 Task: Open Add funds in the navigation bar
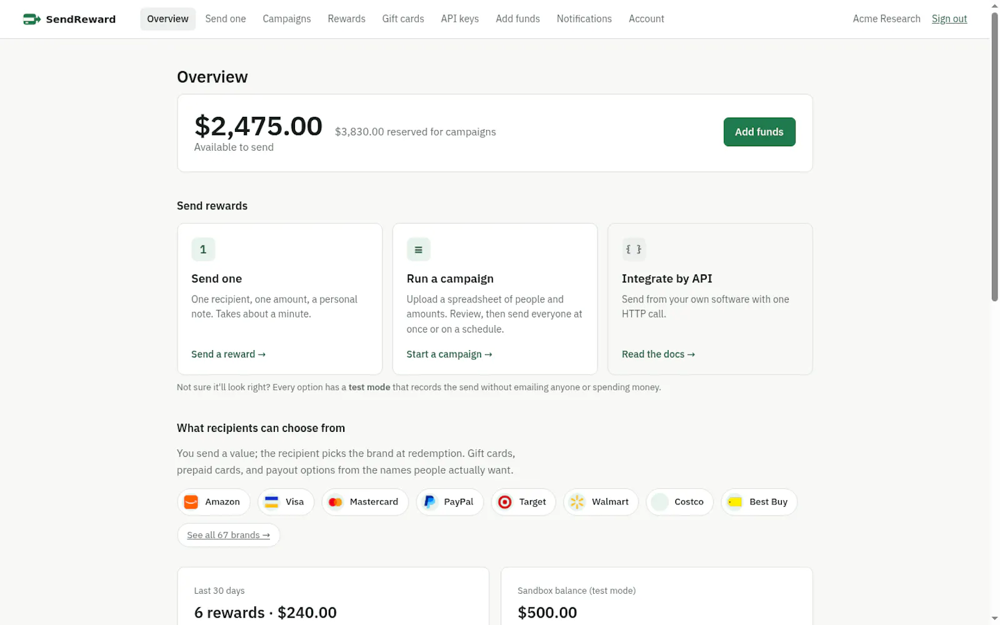(x=517, y=19)
